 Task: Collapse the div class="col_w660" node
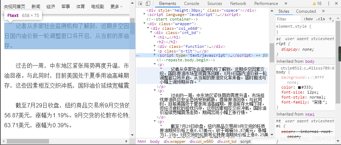coord(148,28)
